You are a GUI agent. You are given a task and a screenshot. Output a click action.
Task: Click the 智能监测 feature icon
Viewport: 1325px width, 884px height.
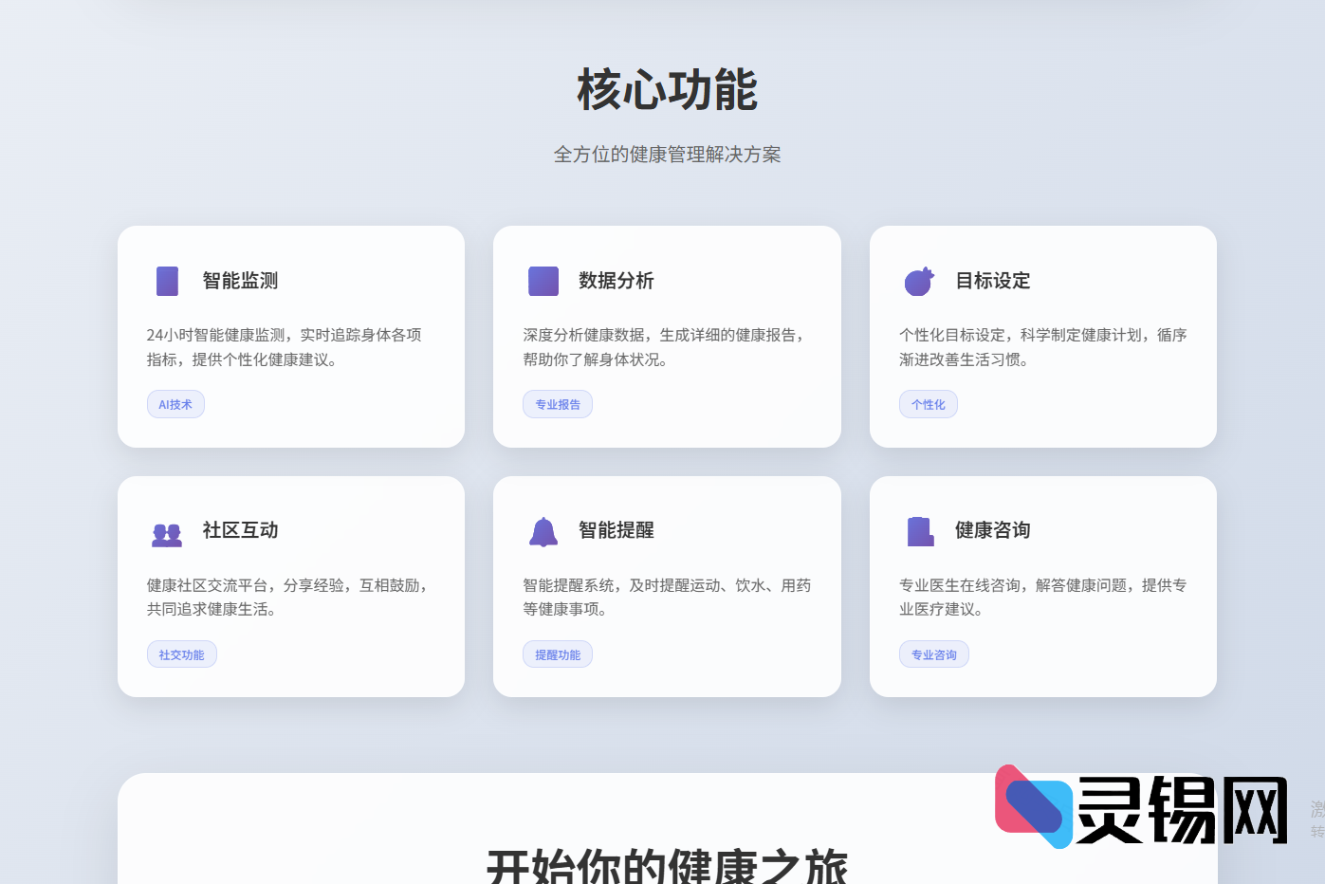[167, 281]
